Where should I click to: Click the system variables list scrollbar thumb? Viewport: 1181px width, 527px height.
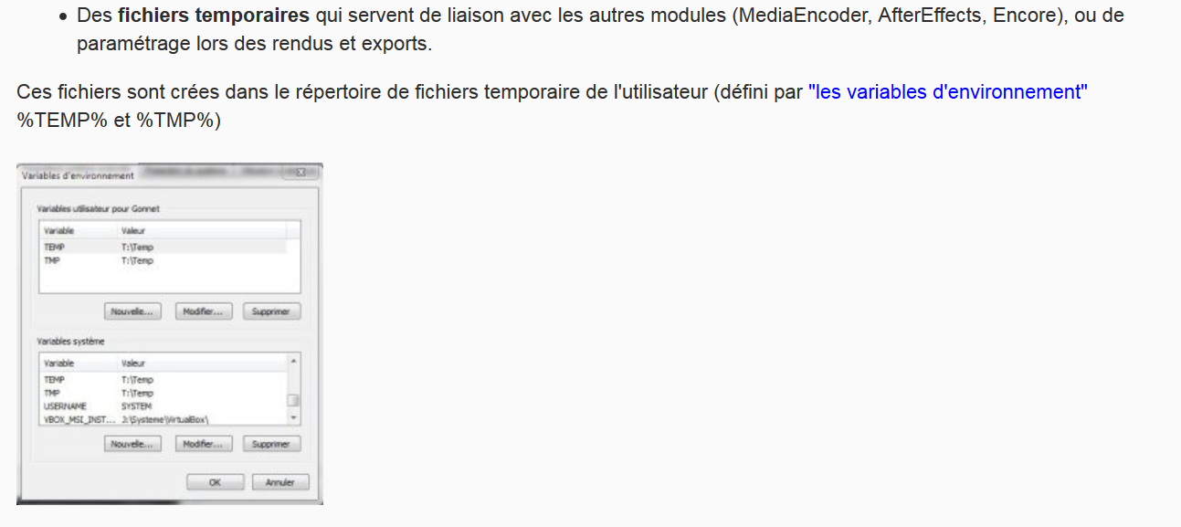tap(293, 400)
